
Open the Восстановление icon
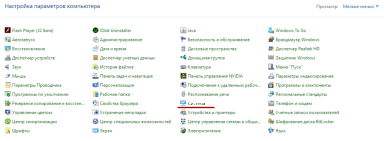pos(7,49)
